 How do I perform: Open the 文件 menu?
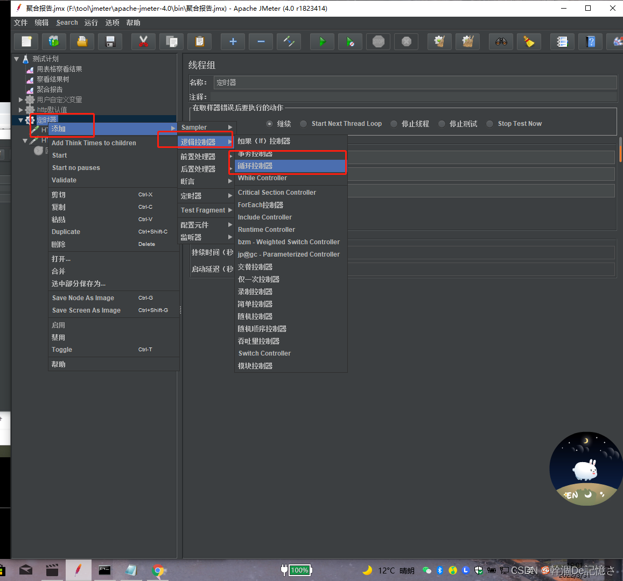(x=20, y=23)
